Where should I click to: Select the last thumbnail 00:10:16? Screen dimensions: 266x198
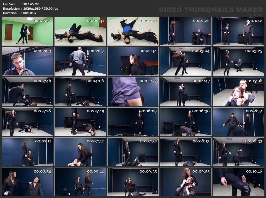pos(239,182)
